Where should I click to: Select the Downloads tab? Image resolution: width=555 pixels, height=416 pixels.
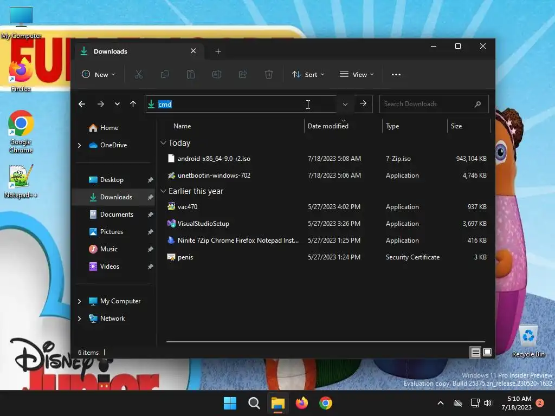click(138, 51)
